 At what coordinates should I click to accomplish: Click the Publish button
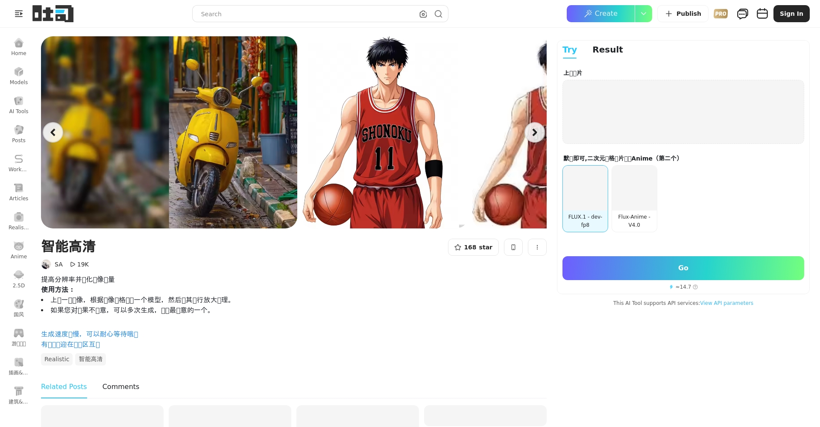tap(683, 14)
